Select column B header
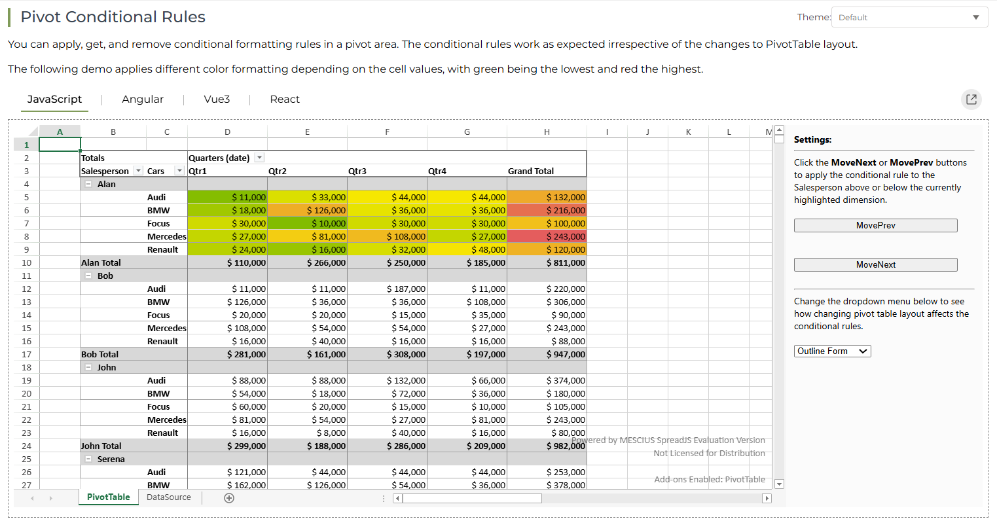The width and height of the screenshot is (997, 519). click(113, 132)
